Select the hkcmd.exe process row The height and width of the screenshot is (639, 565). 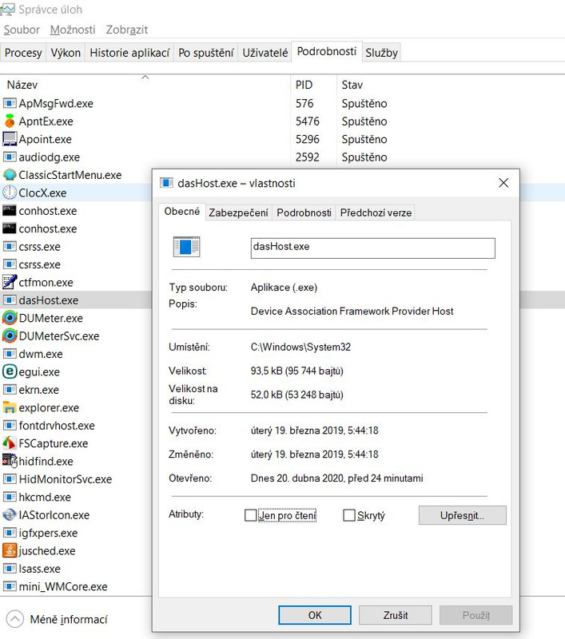pyautogui.click(x=76, y=497)
